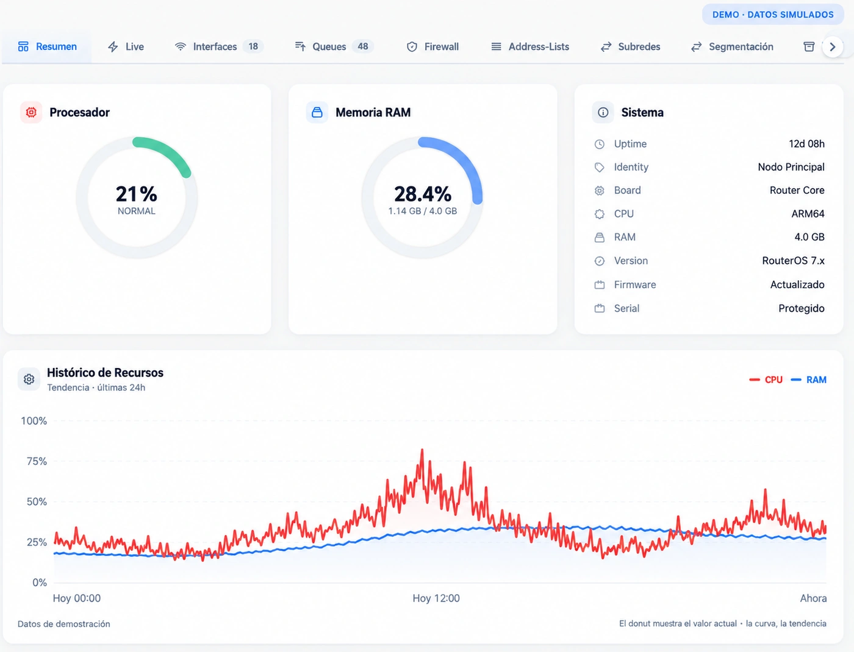Click the CPU chip icon in Sistema
854x652 pixels.
click(600, 214)
